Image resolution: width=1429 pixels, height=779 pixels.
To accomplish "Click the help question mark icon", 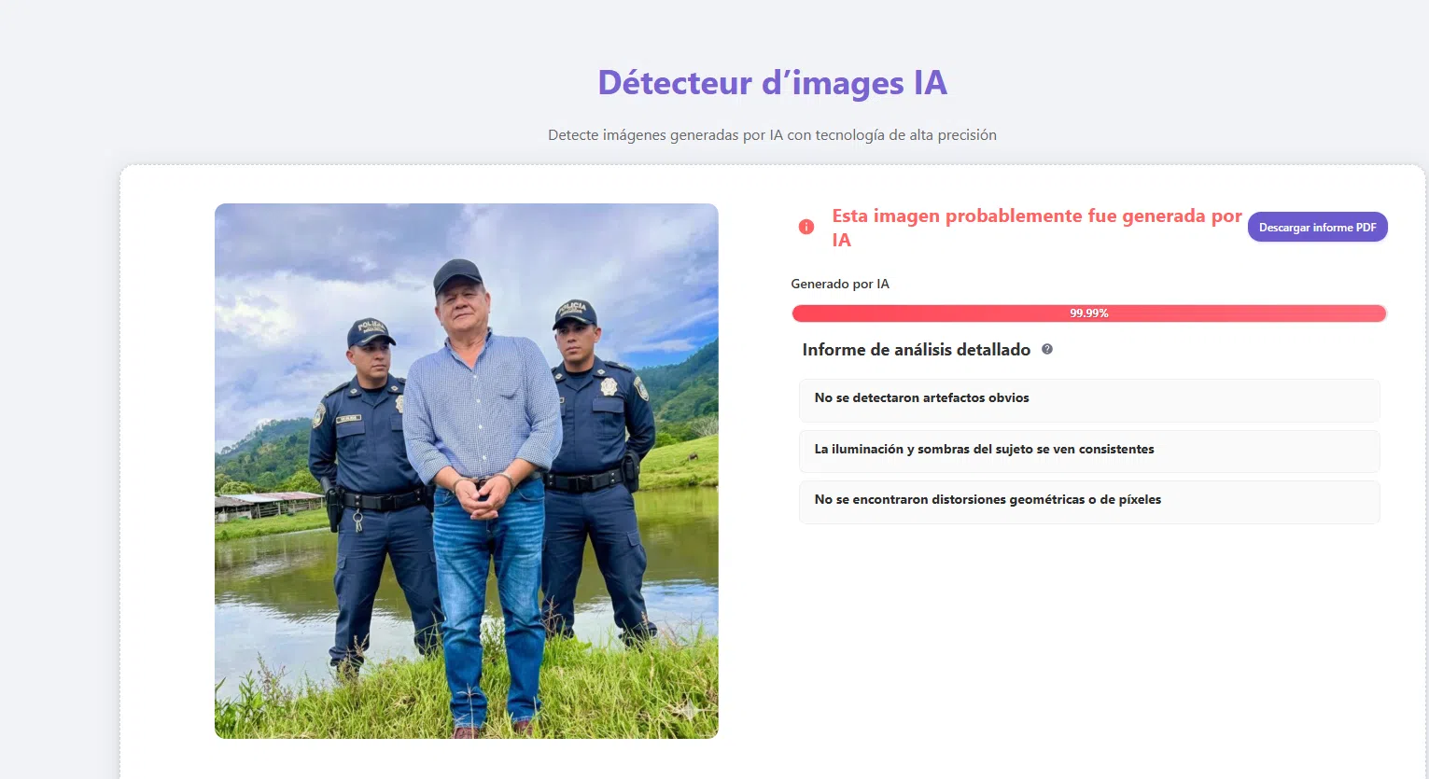I will [x=1047, y=349].
